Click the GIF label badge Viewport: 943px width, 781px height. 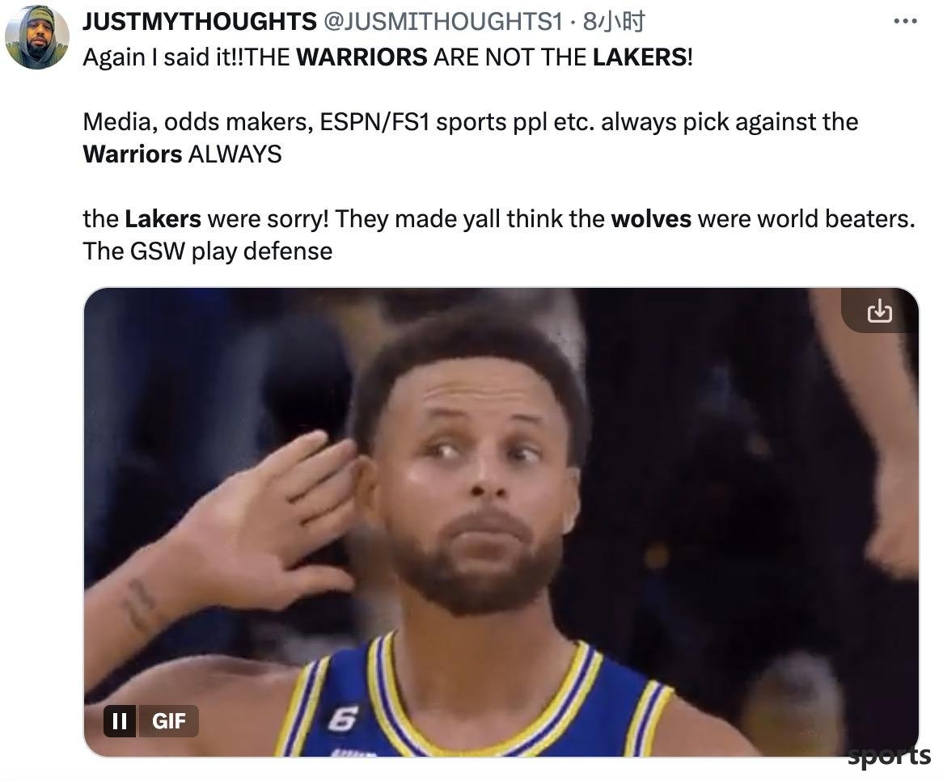(168, 720)
